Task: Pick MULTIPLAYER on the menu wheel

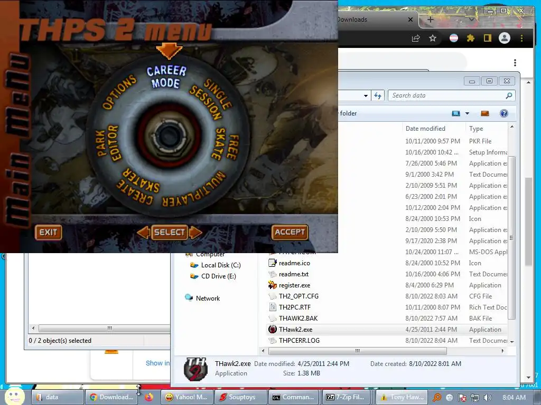Action: (x=194, y=190)
